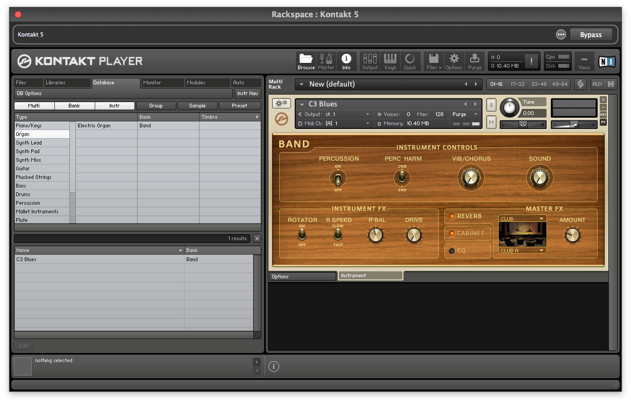Screen dimensions: 631x403
Task: Show the on-screen Keyb keyboard
Action: click(390, 61)
